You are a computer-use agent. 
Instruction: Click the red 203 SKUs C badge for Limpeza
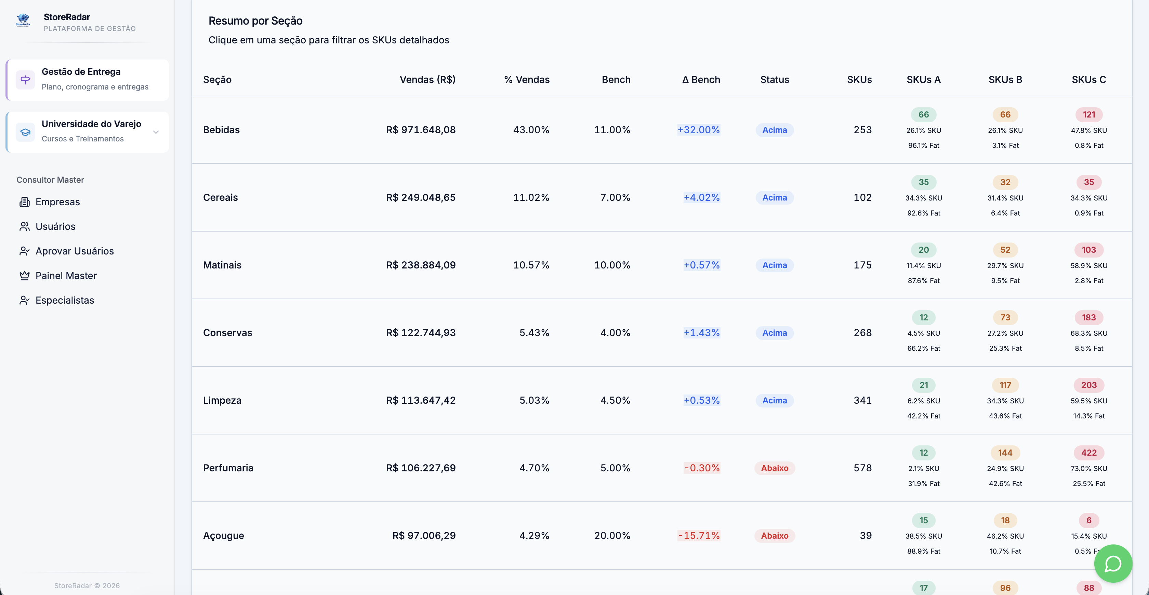tap(1089, 385)
